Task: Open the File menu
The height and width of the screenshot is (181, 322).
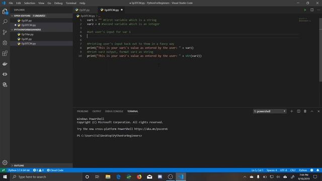Action: tap(11, 3)
